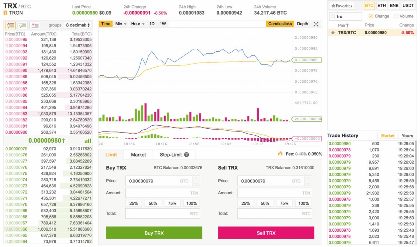Open the Min interval dropdown
Viewport: 420px width, 247px height.
[x=121, y=24]
